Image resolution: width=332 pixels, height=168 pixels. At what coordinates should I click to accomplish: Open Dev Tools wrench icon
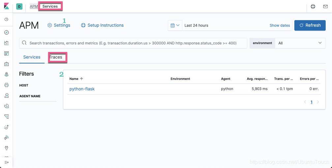pos(6,148)
